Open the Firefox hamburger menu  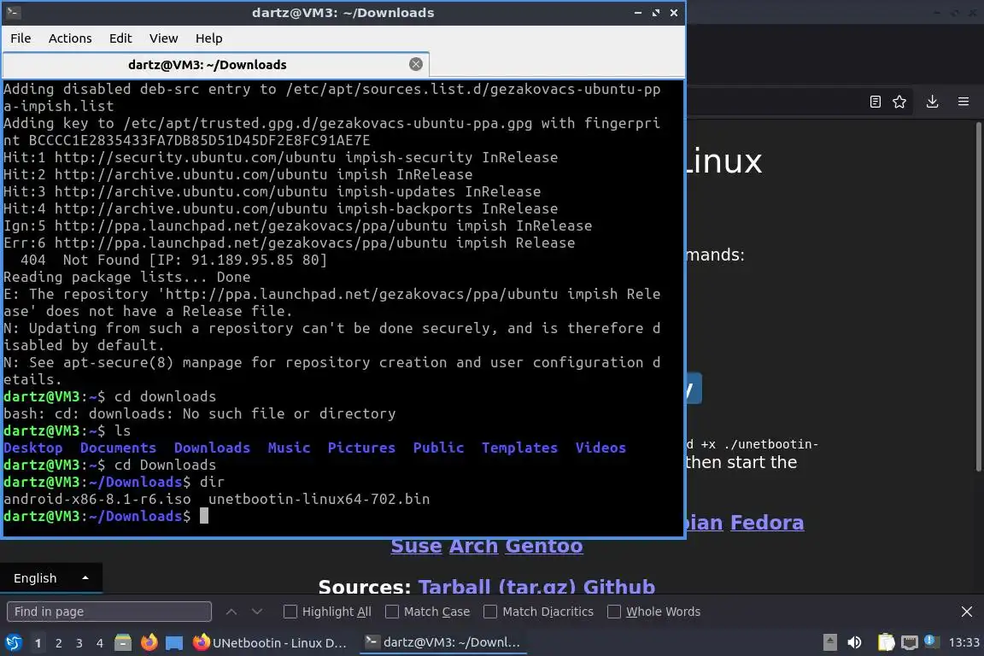(963, 102)
